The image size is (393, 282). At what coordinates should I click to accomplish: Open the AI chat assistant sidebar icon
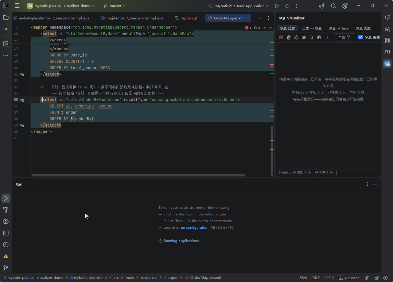(387, 29)
